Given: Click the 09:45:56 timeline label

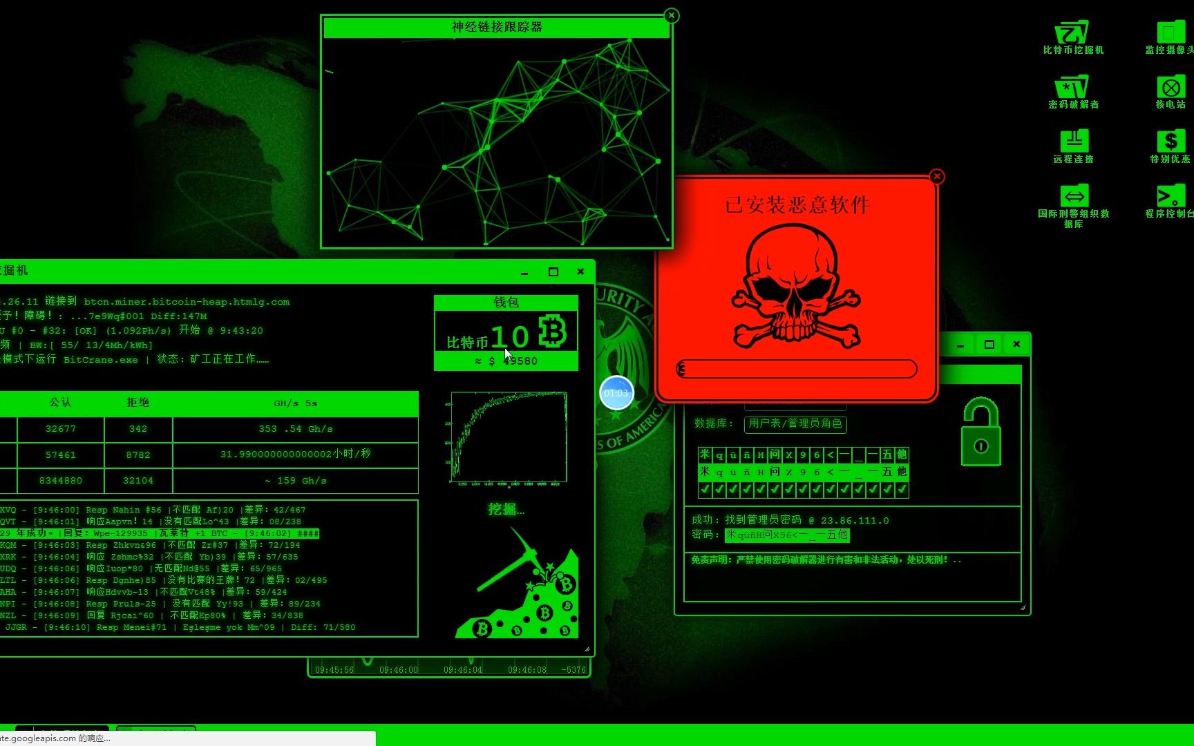Looking at the screenshot, I should click(334, 670).
